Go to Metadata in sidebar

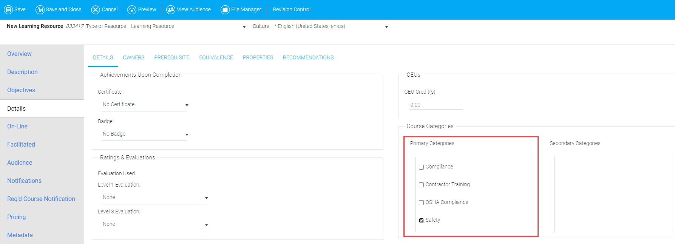(x=20, y=235)
